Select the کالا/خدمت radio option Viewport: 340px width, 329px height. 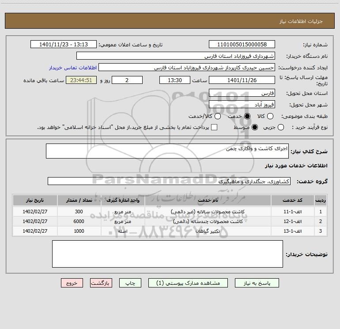(x=218, y=116)
